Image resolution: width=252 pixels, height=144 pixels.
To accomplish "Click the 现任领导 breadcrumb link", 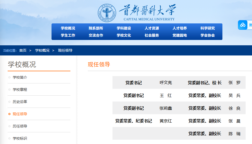I will pyautogui.click(x=65, y=50).
